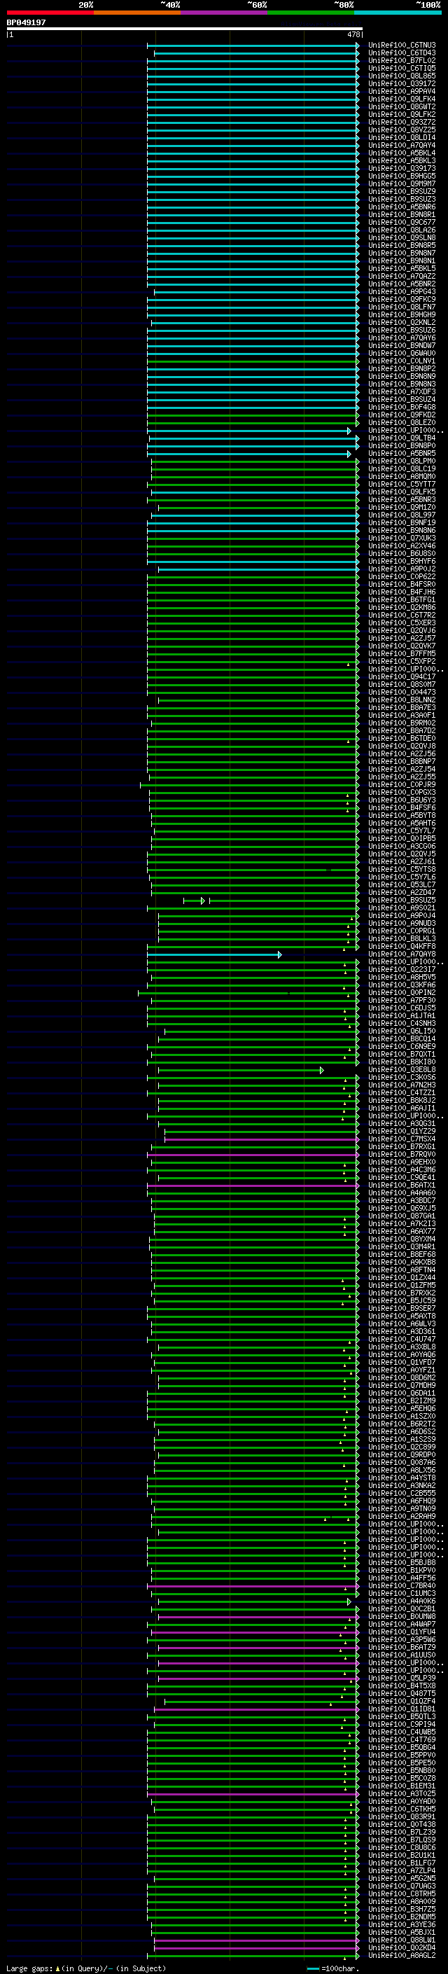Click the truncated green bar for UniRef100_Q3E8L8
This screenshot has width=448, height=1974.
[x=241, y=1071]
